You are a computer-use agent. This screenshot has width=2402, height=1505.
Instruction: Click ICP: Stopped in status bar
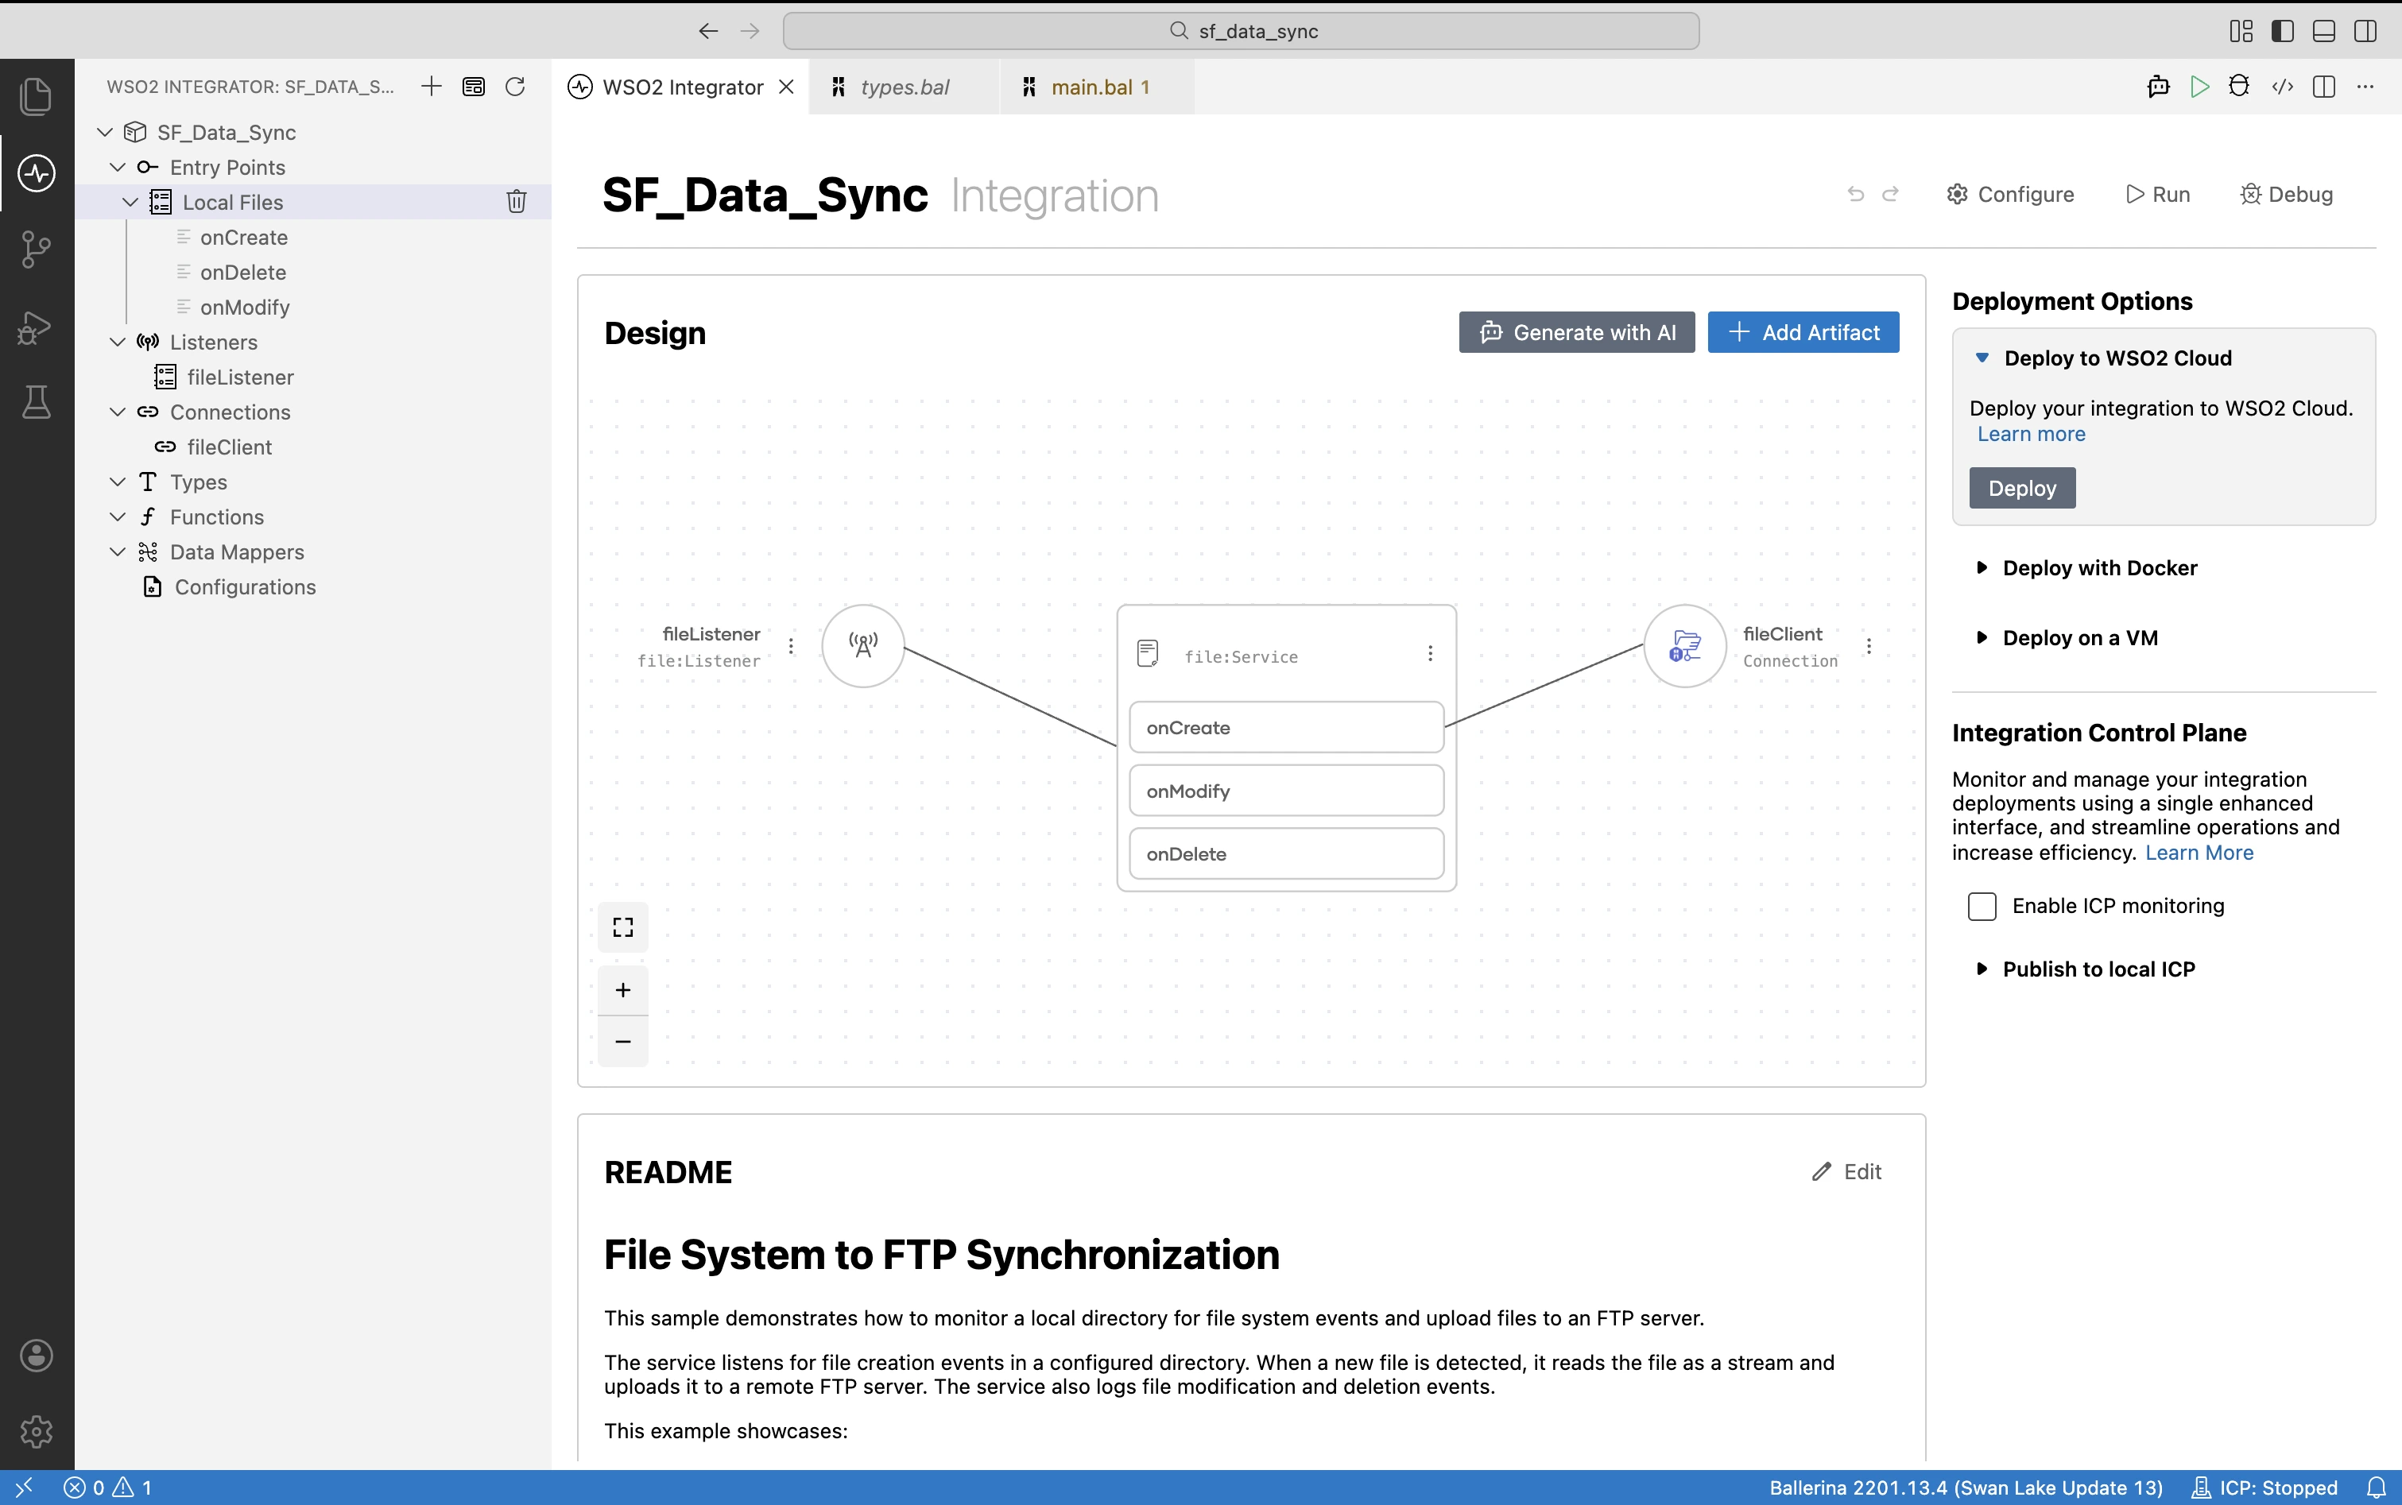(x=2264, y=1487)
